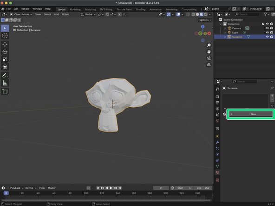Open the Tool properties tab
The image size is (275, 206).
tap(217, 89)
